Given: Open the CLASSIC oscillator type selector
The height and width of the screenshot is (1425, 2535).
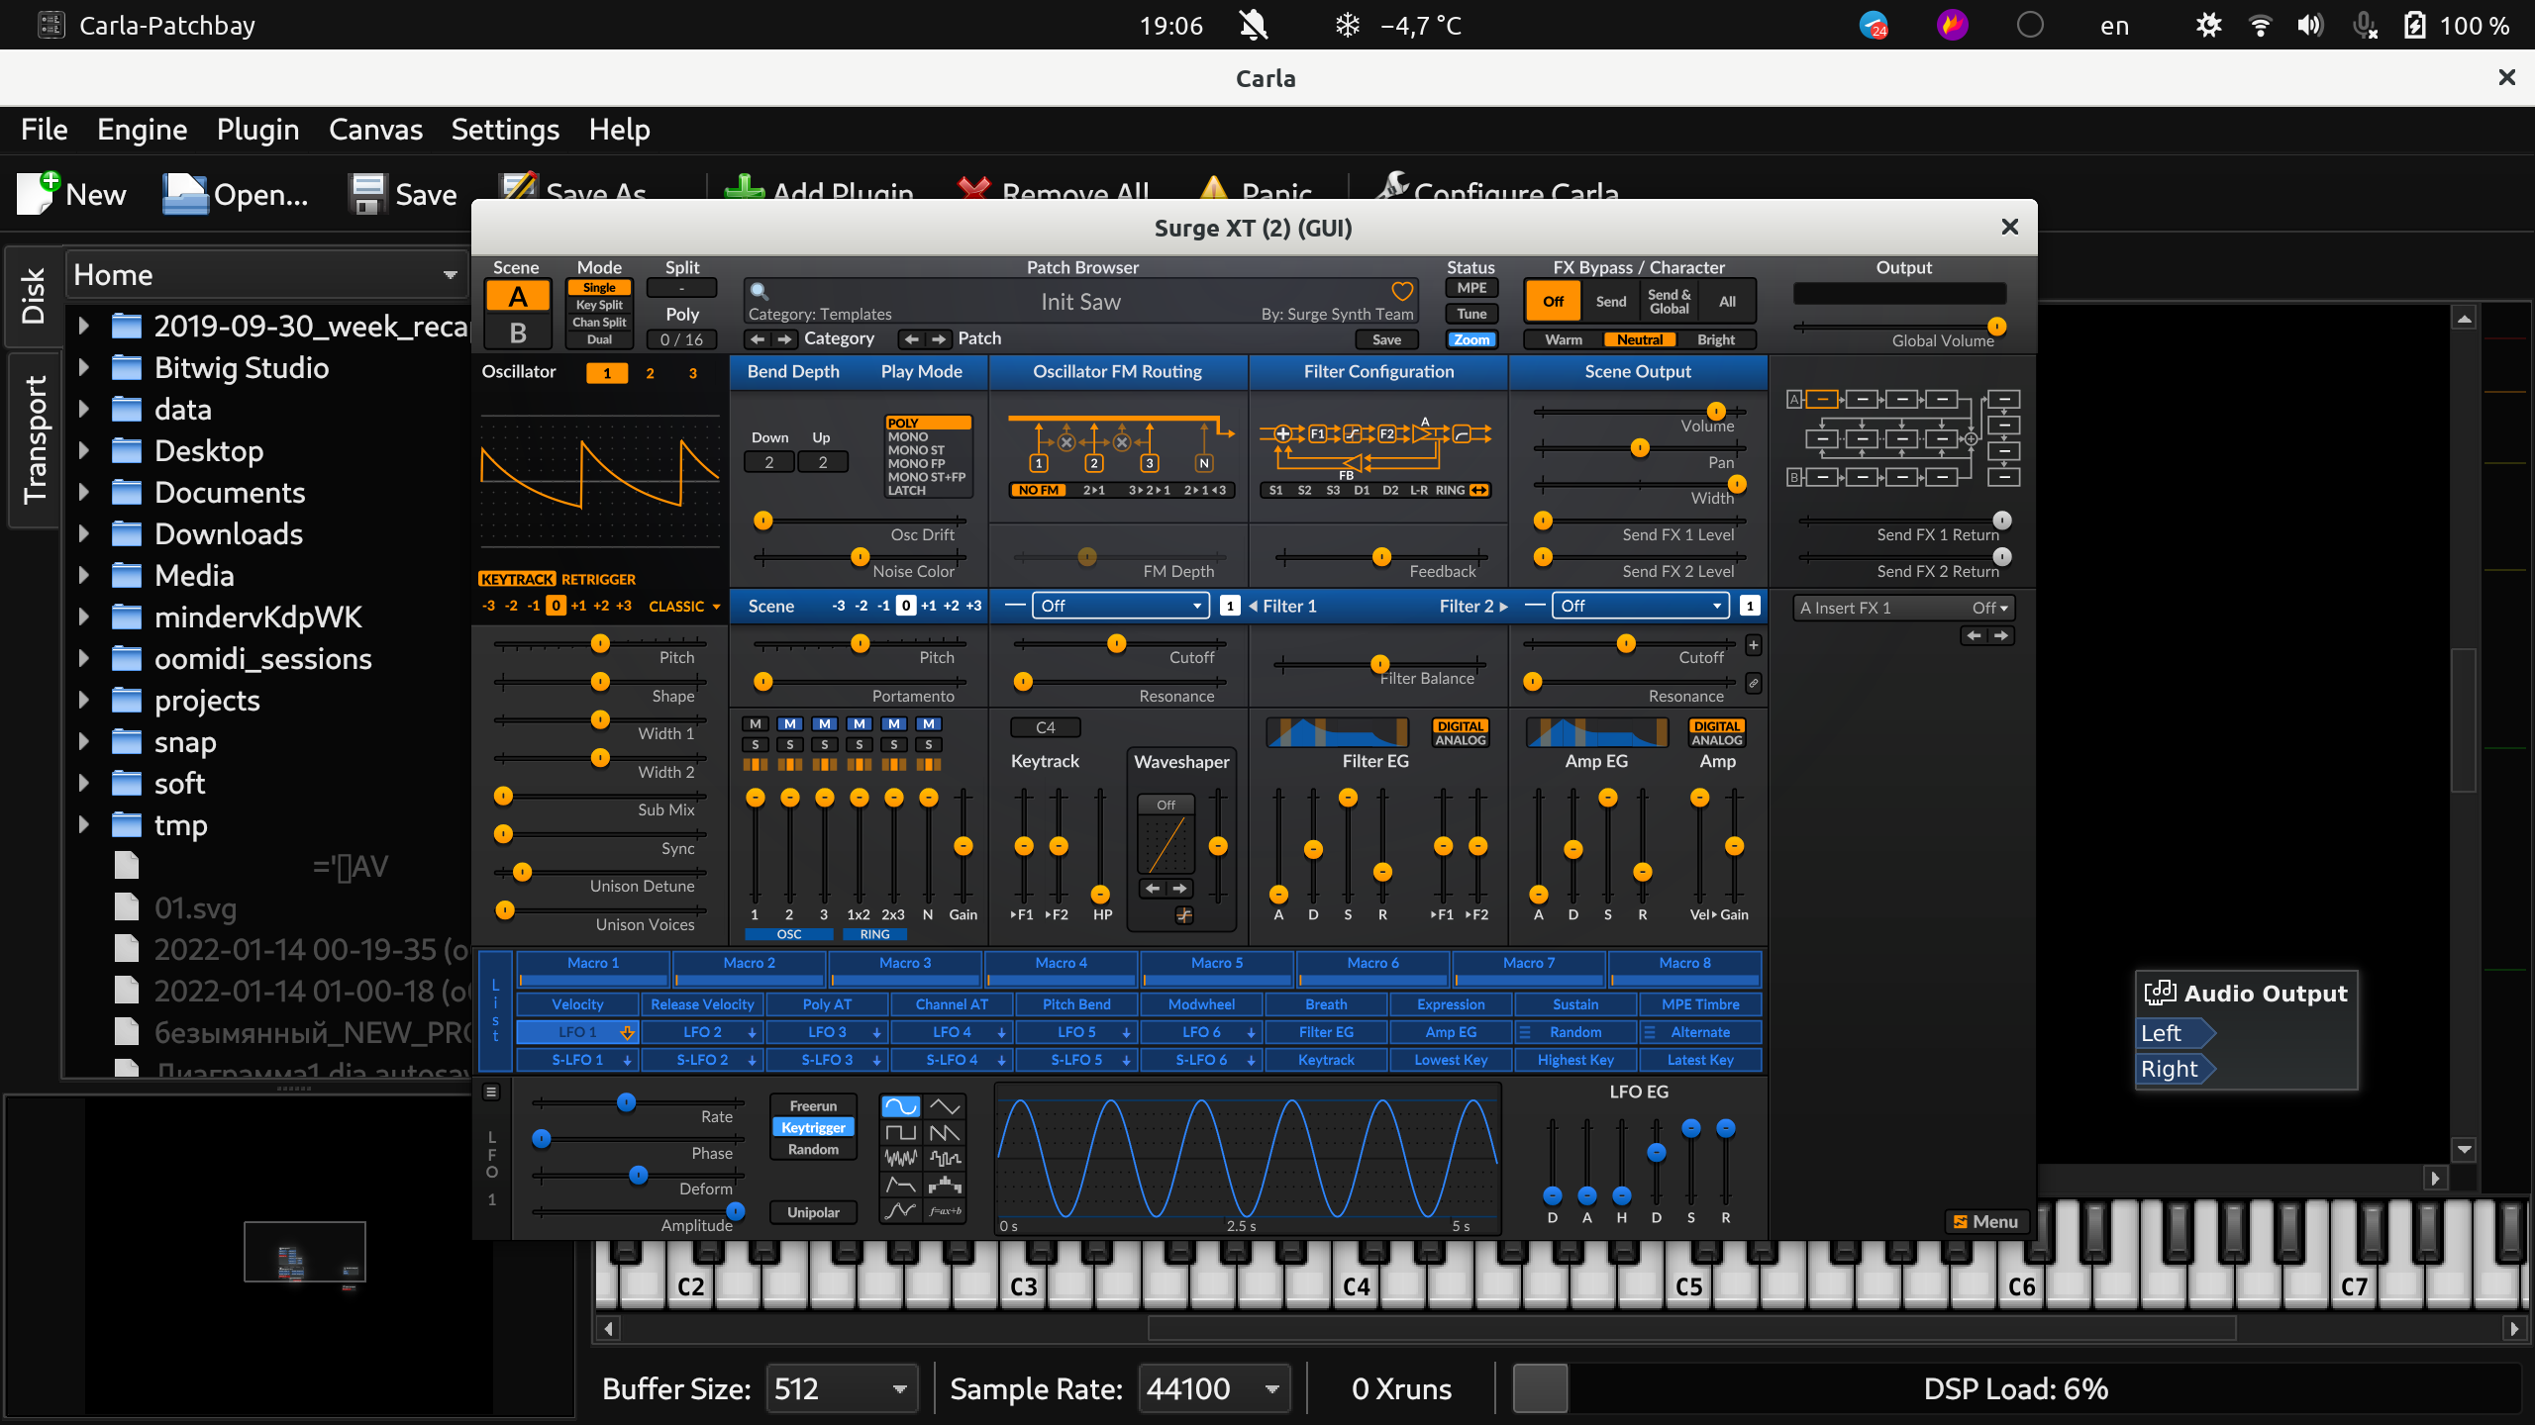Looking at the screenshot, I should [x=683, y=606].
